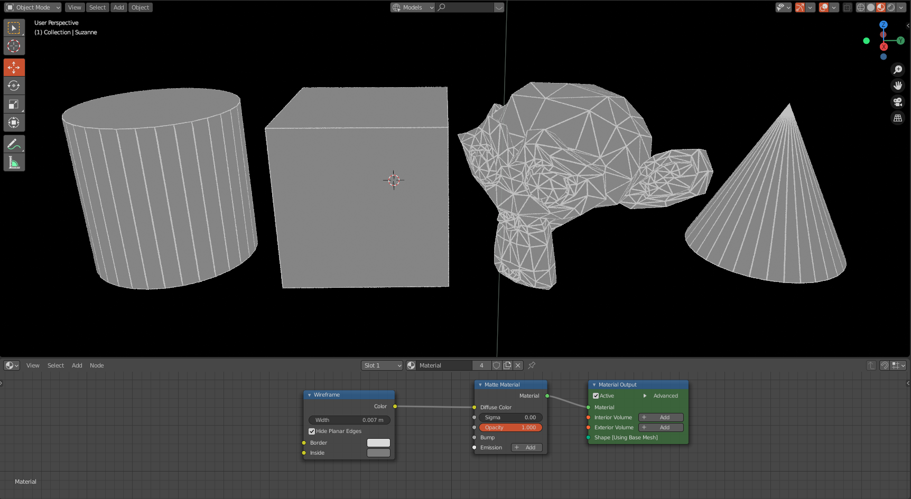The height and width of the screenshot is (499, 911).
Task: Open the Slot 1 dropdown
Action: [382, 365]
